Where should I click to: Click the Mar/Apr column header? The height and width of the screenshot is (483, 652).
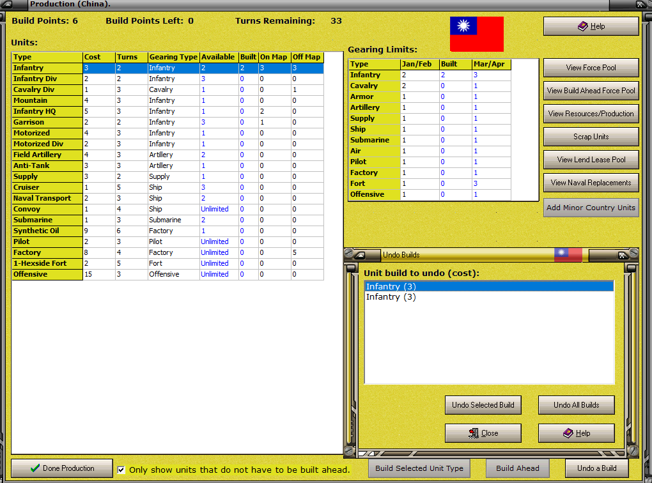[x=491, y=64]
